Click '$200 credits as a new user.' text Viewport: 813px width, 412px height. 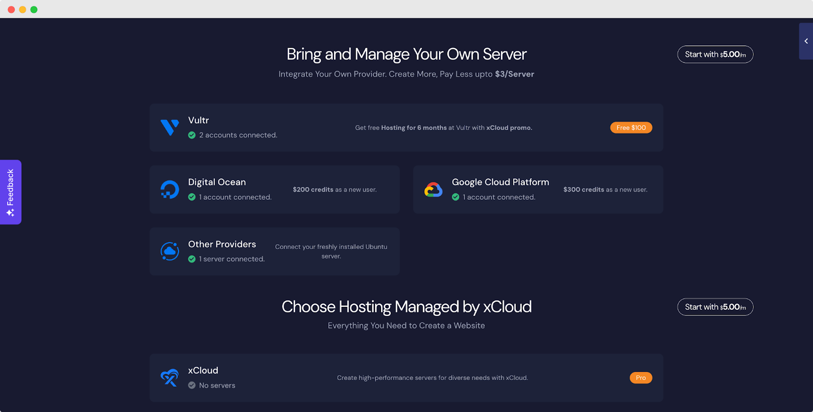pos(335,189)
